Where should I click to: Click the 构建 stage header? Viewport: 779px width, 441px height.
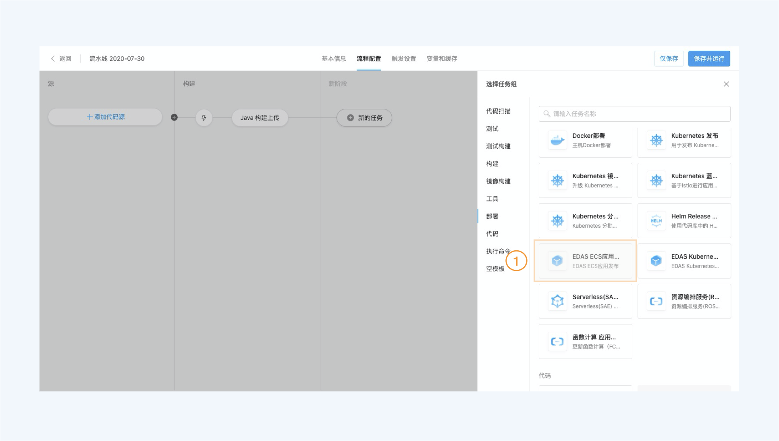coord(189,84)
